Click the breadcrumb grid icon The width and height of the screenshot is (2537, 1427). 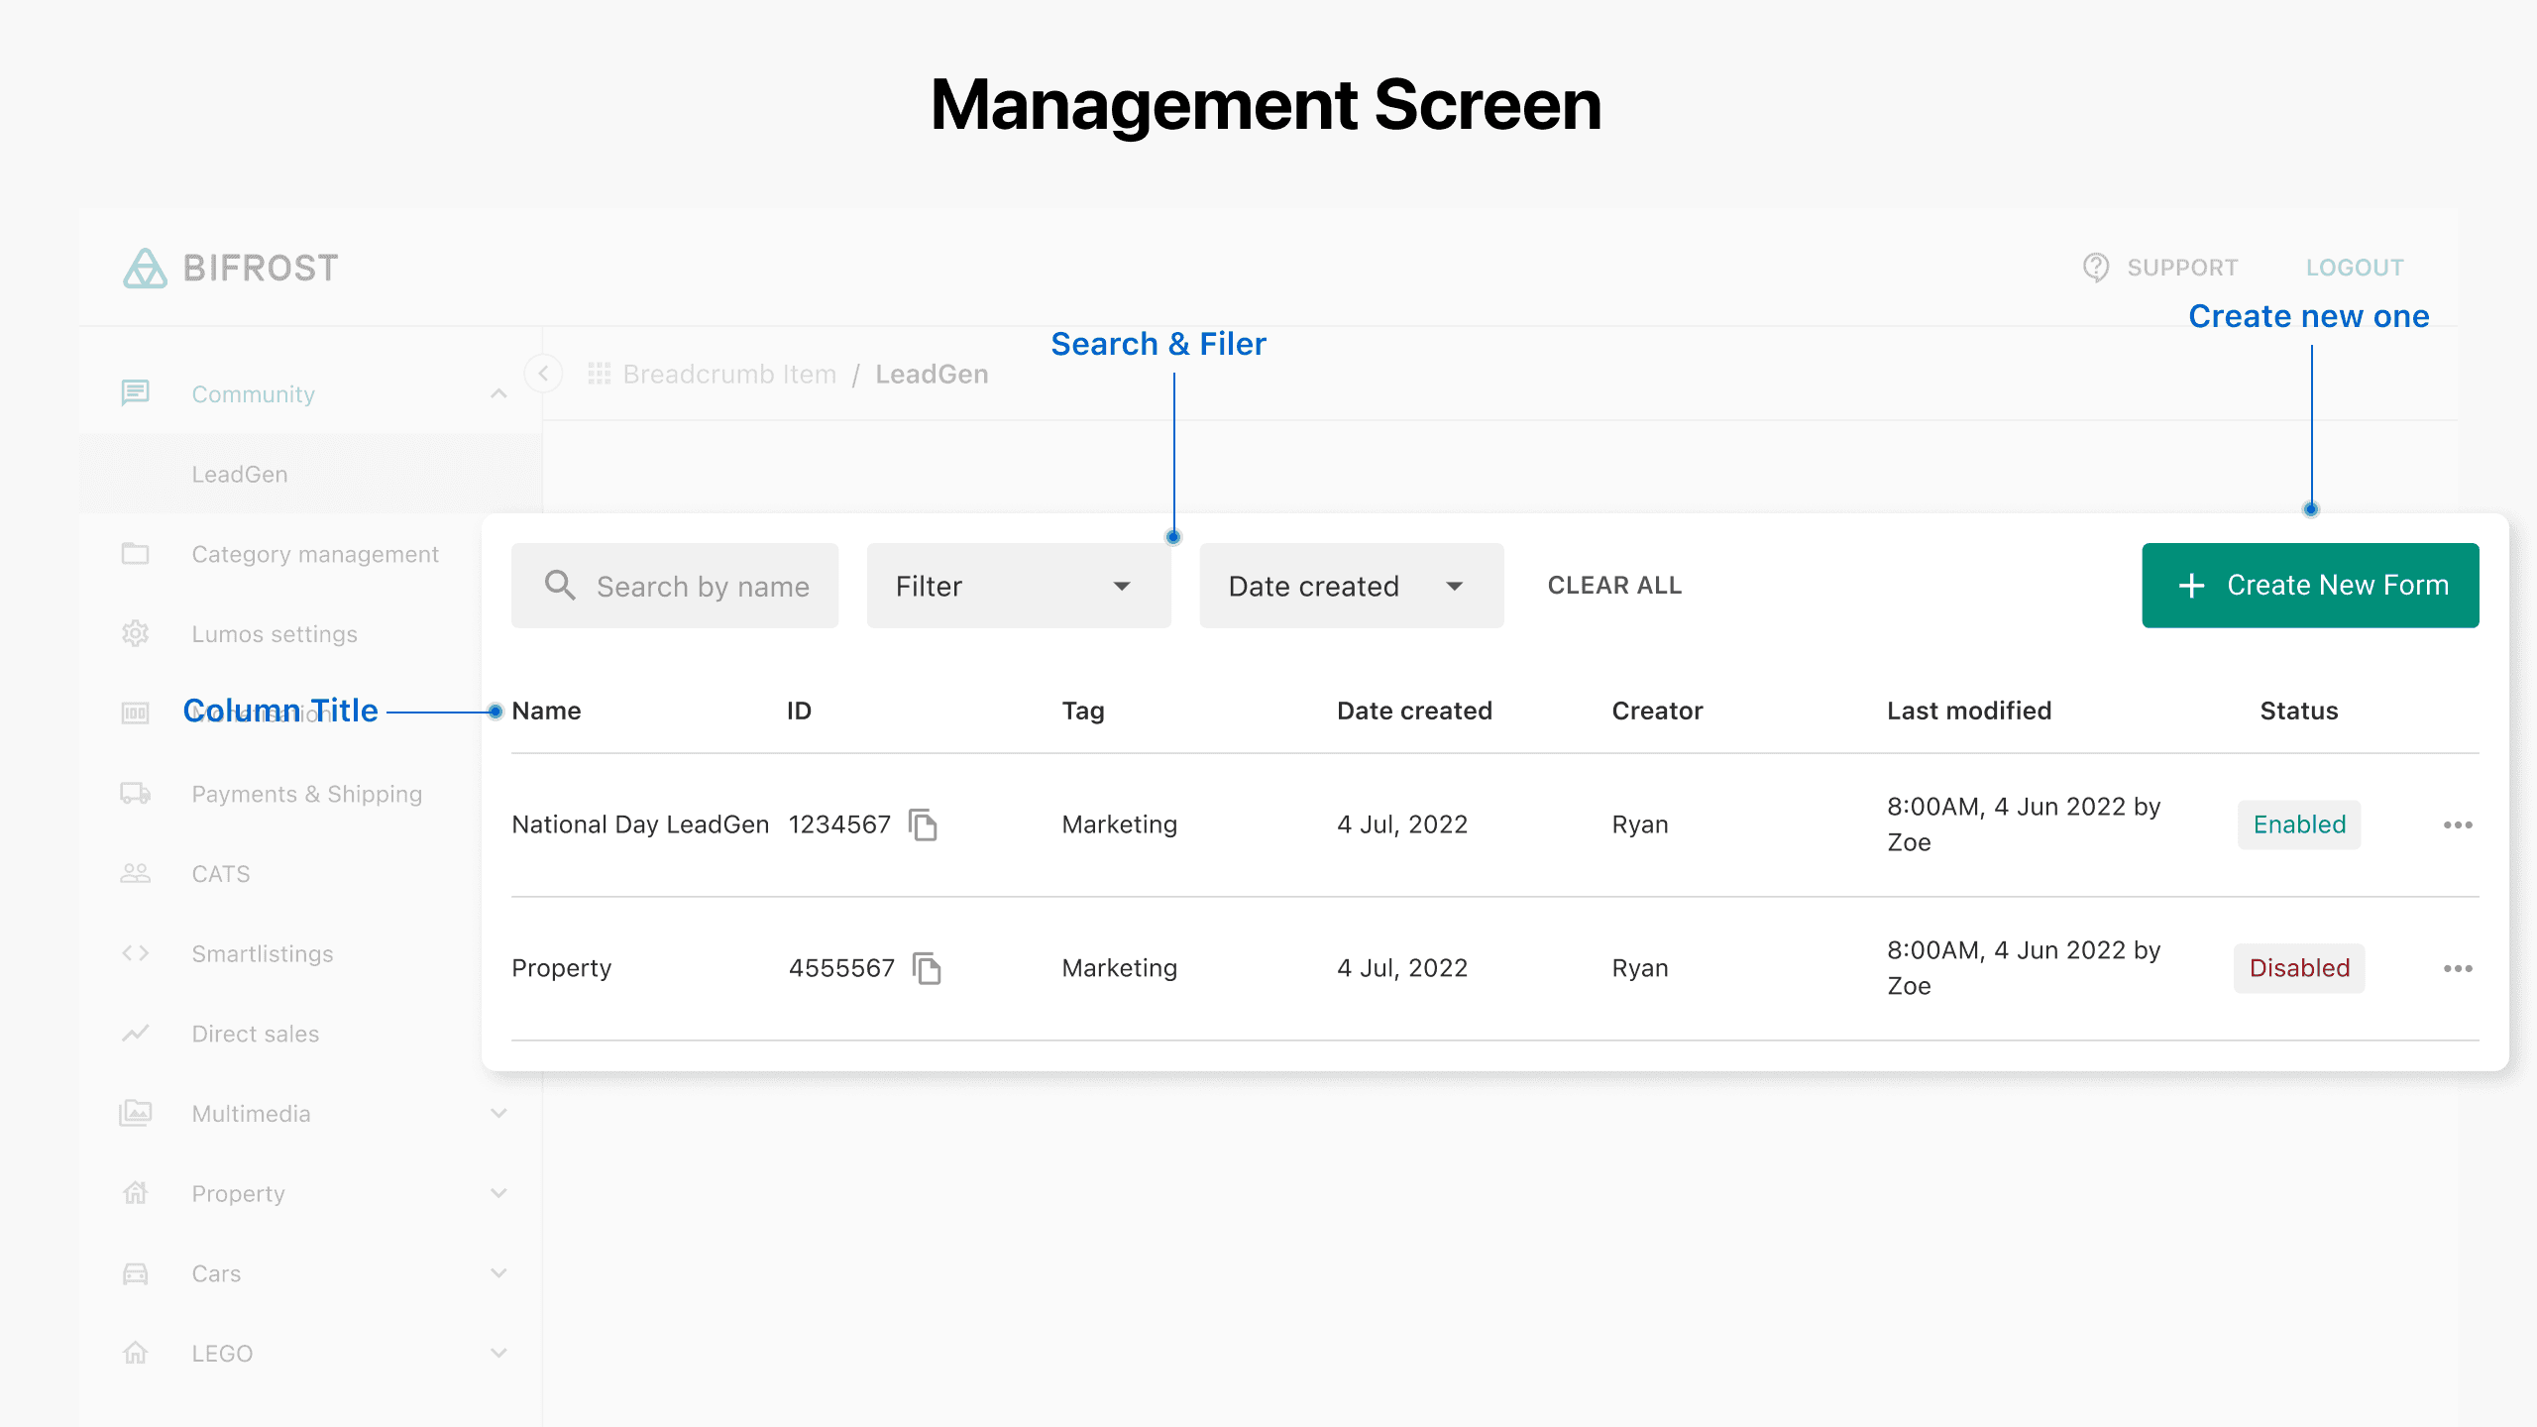(599, 374)
